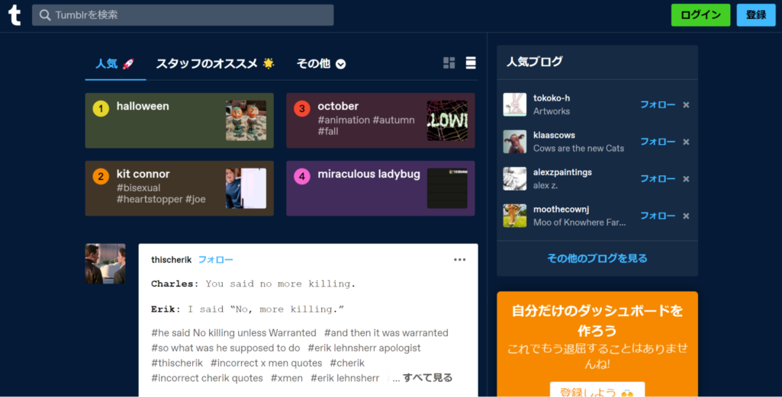The height and width of the screenshot is (397, 782).
Task: Switch to list layout view icon
Action: click(471, 63)
